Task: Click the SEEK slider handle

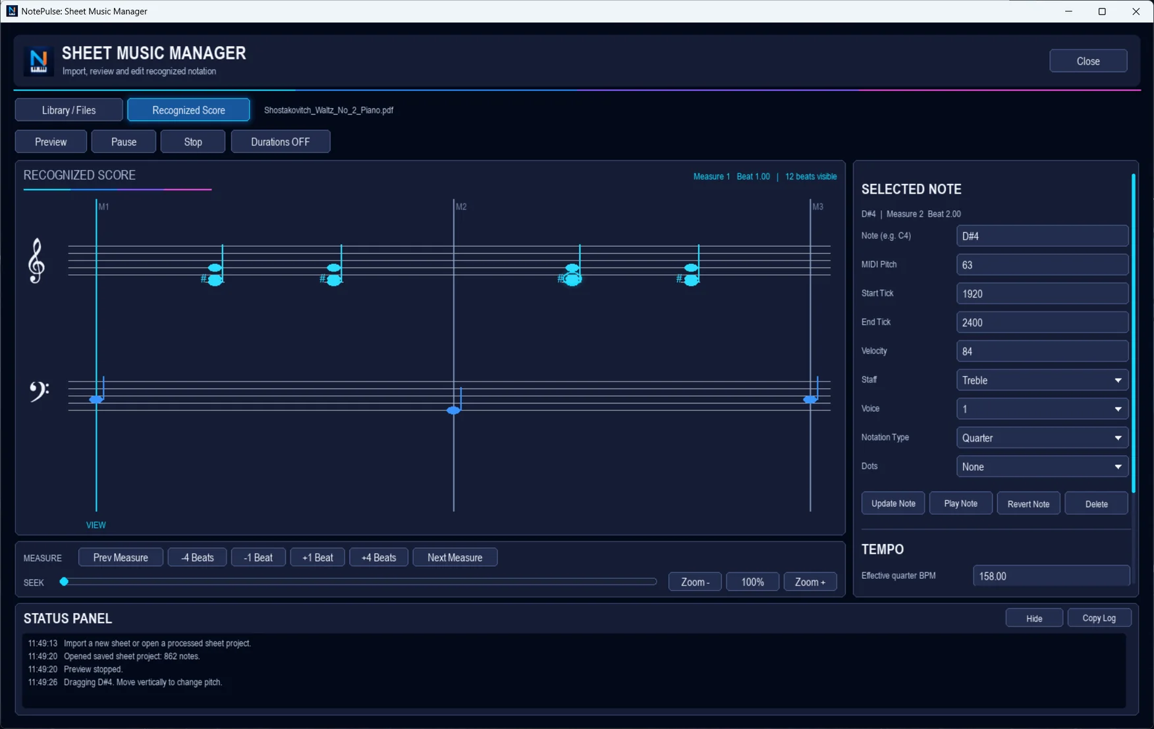Action: [x=64, y=581]
